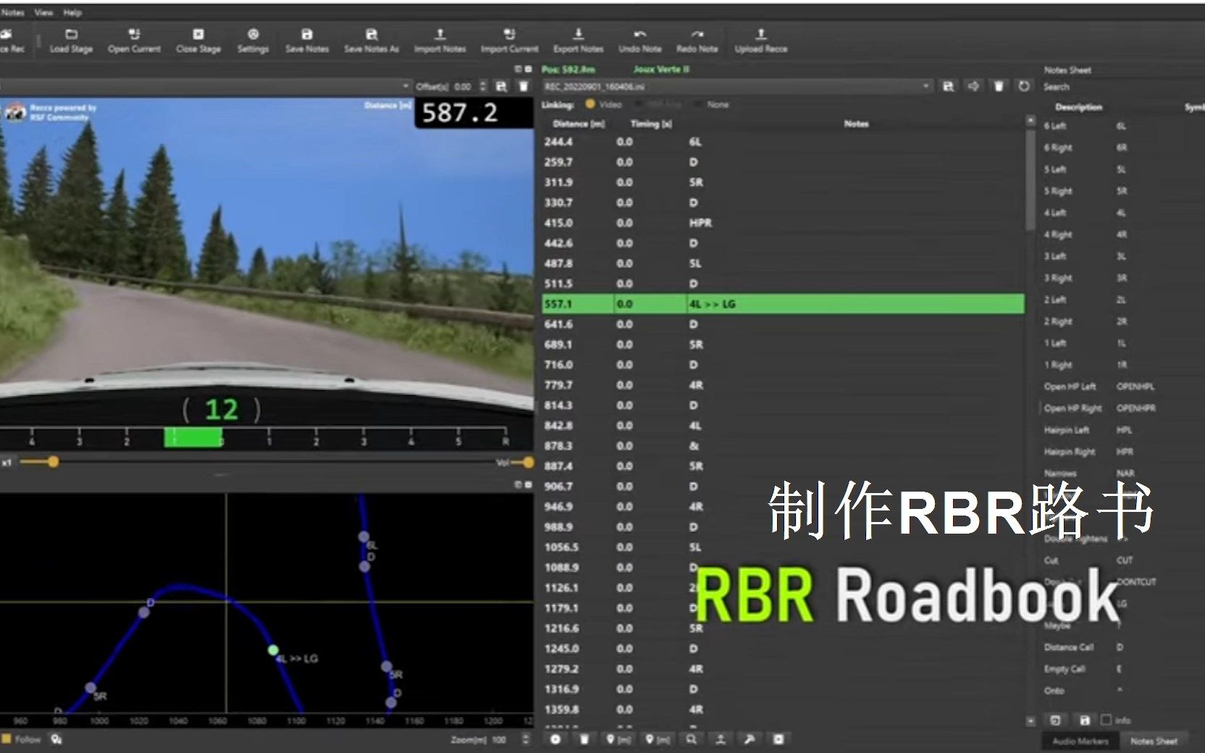Click the Load Stage toolbar button

pos(71,41)
